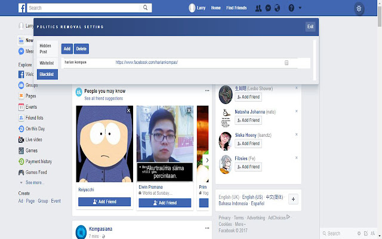Click the search magnifier icon in top bar
The image size is (382, 239).
[x=145, y=8]
